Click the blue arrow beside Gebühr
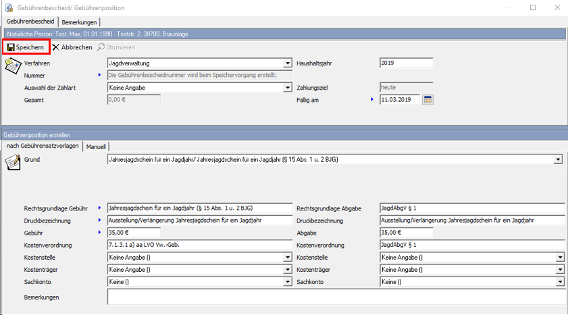This screenshot has height=315, width=568. [100, 232]
